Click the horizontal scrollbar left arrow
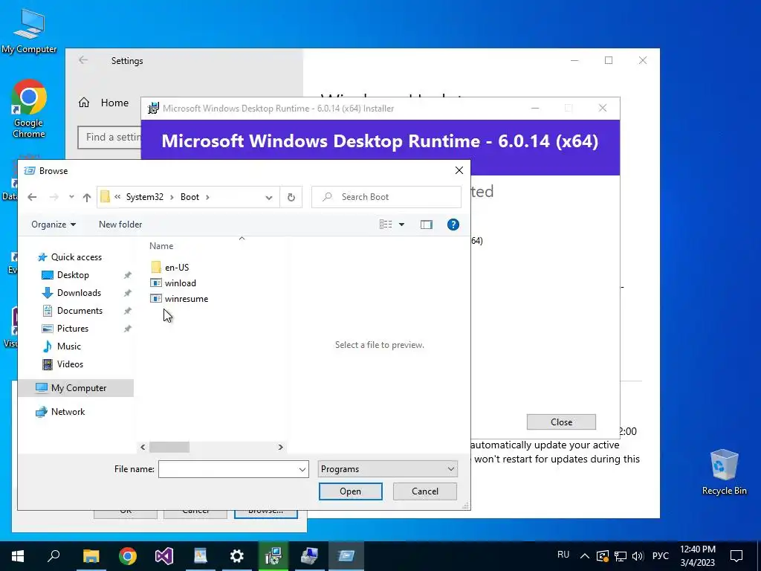The height and width of the screenshot is (571, 761). coord(143,447)
